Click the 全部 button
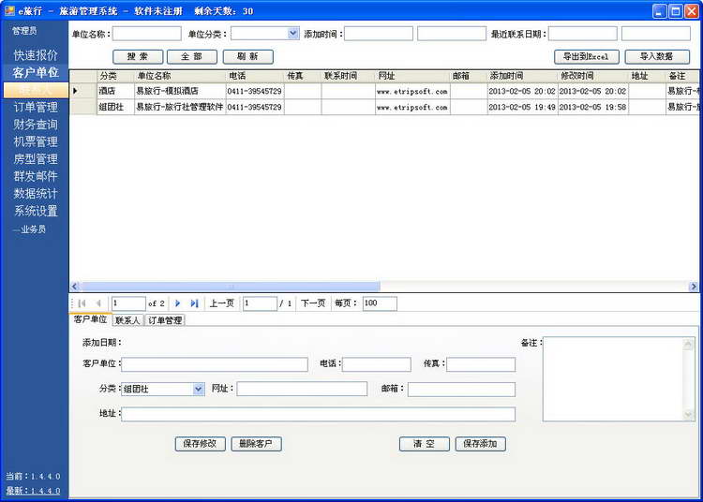The image size is (703, 502). pyautogui.click(x=192, y=57)
